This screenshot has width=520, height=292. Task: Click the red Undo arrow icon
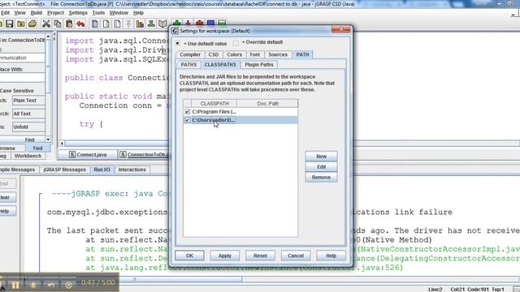point(80,24)
